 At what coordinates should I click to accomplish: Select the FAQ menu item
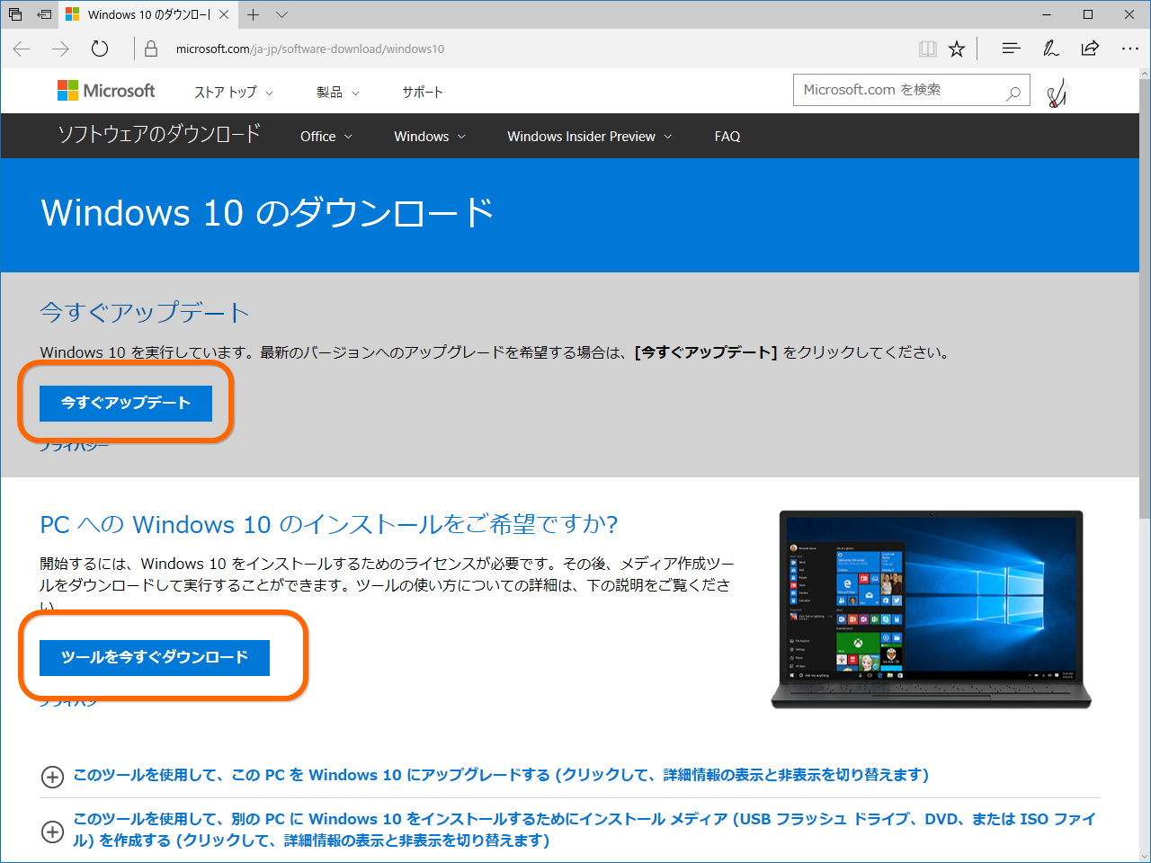[x=727, y=136]
